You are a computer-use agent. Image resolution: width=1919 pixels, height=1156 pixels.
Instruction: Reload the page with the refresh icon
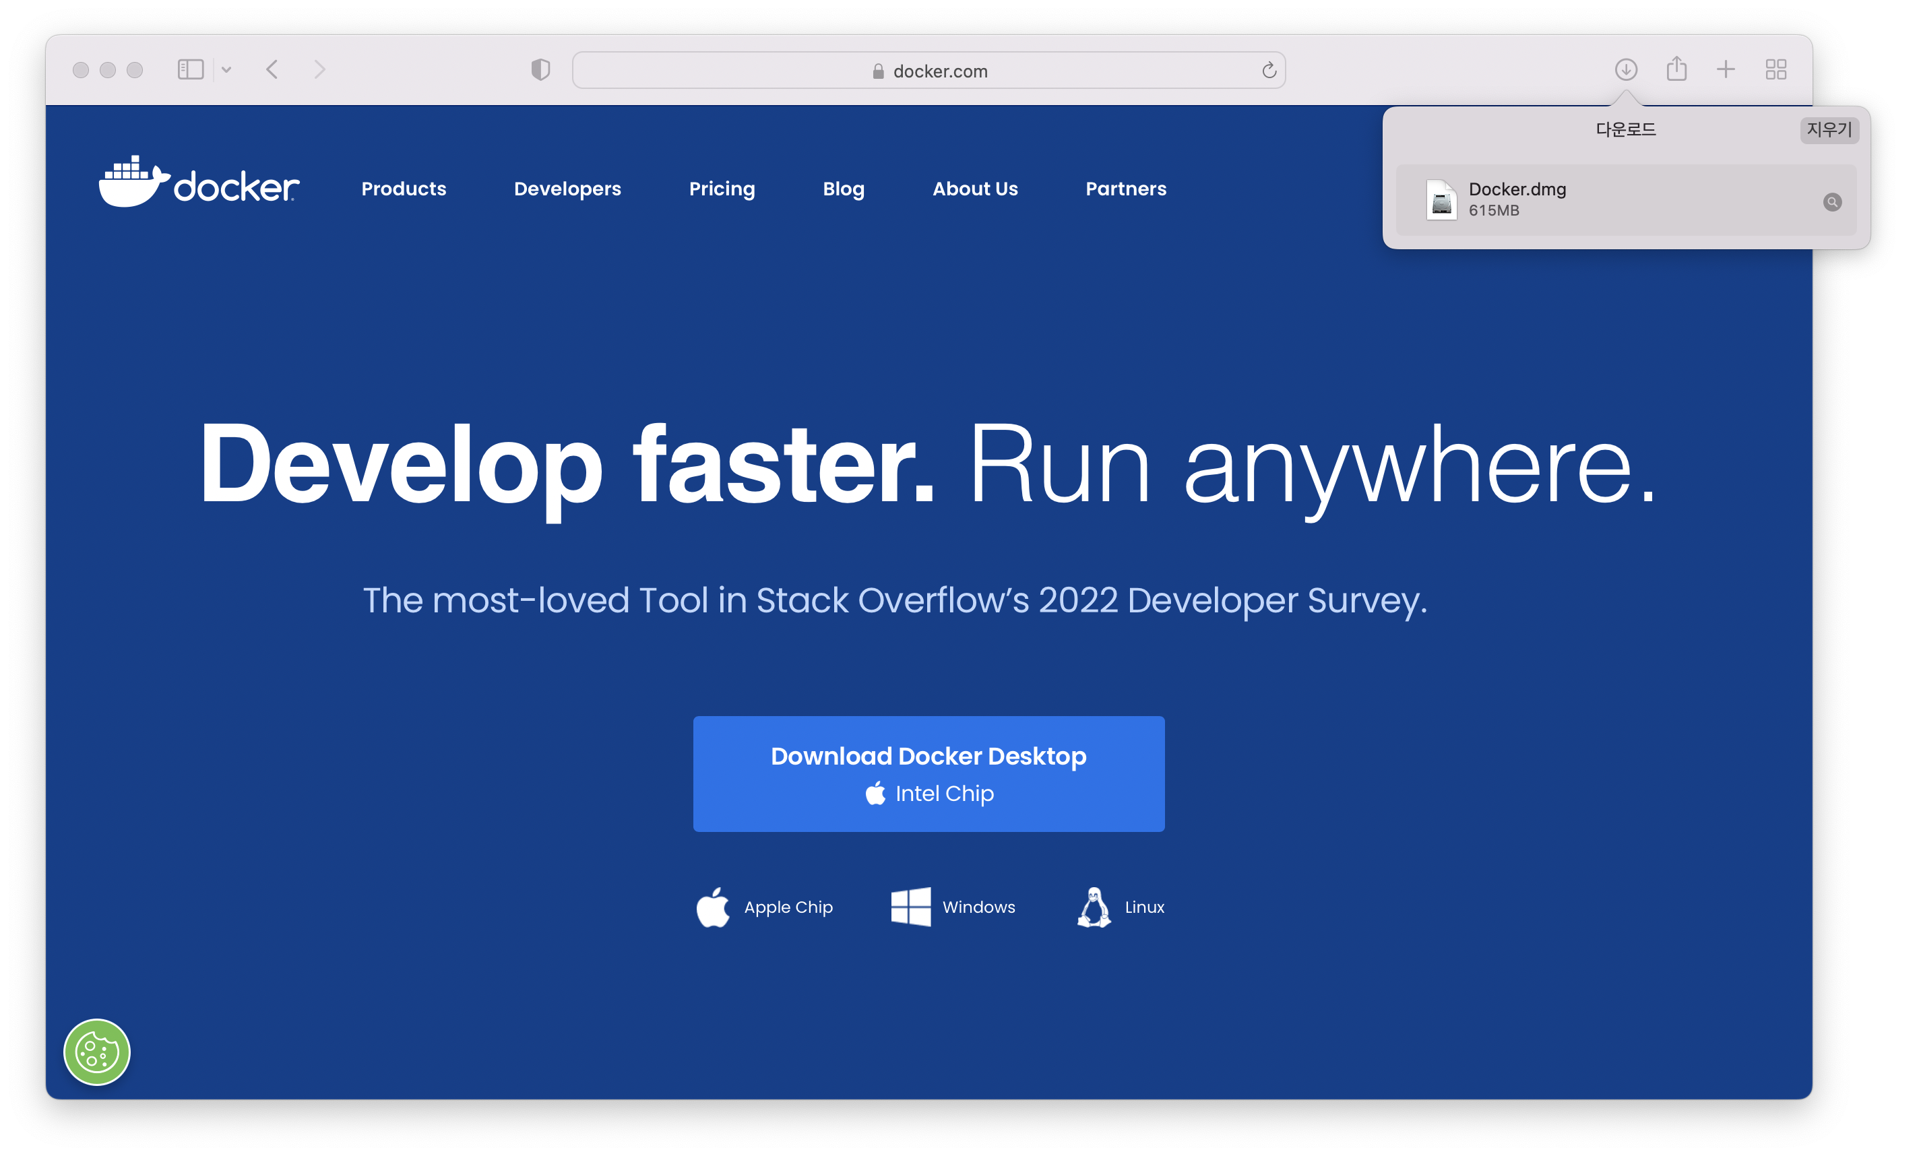pyautogui.click(x=1269, y=71)
